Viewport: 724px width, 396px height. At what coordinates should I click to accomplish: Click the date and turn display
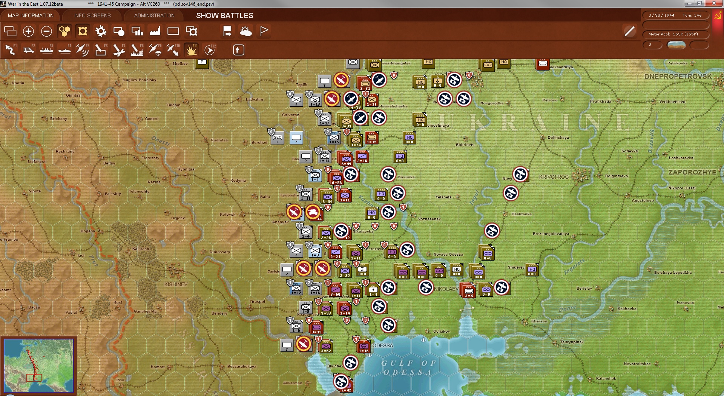click(x=675, y=15)
